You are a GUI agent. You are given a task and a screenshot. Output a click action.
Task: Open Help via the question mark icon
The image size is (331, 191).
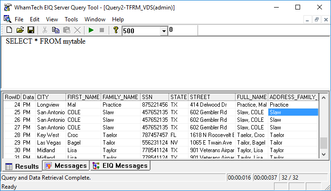115,30
